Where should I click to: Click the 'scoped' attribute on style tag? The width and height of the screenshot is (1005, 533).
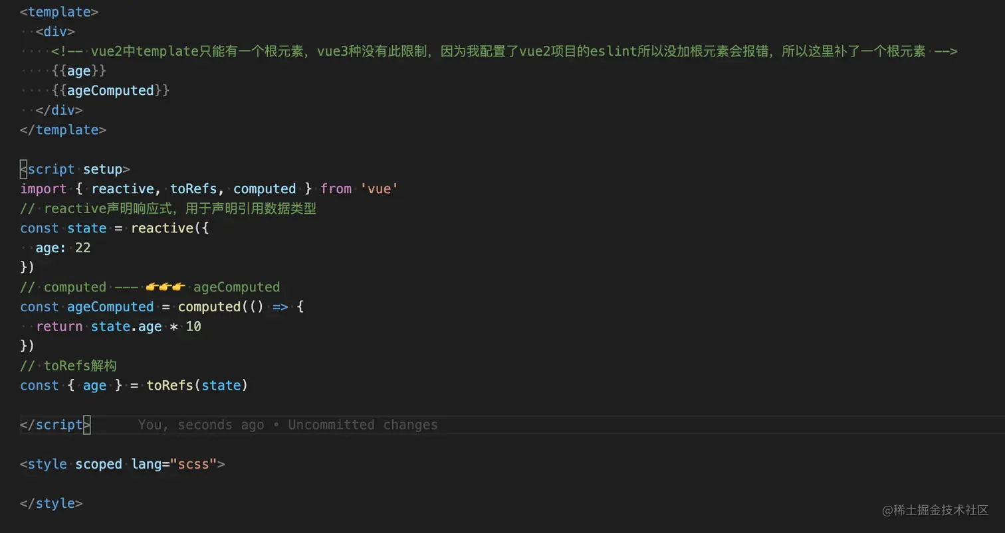pos(98,464)
